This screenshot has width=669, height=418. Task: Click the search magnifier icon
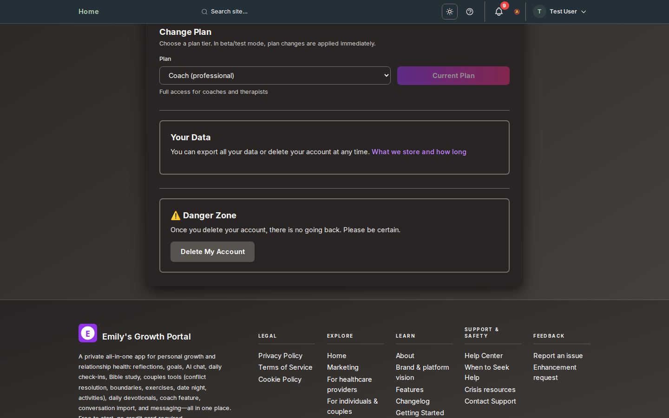[x=204, y=12]
